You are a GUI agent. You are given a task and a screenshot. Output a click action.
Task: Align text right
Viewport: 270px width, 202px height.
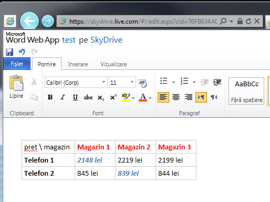(189, 97)
